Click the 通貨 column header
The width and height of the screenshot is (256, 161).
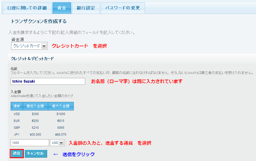point(17,106)
